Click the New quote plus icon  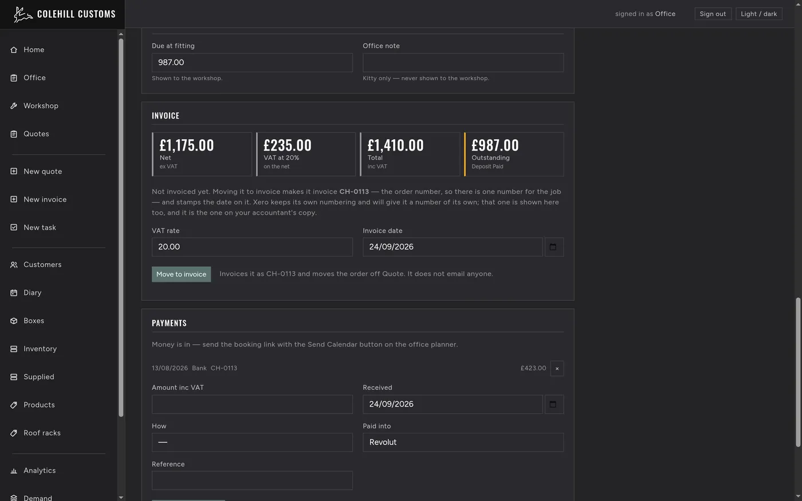[14, 171]
